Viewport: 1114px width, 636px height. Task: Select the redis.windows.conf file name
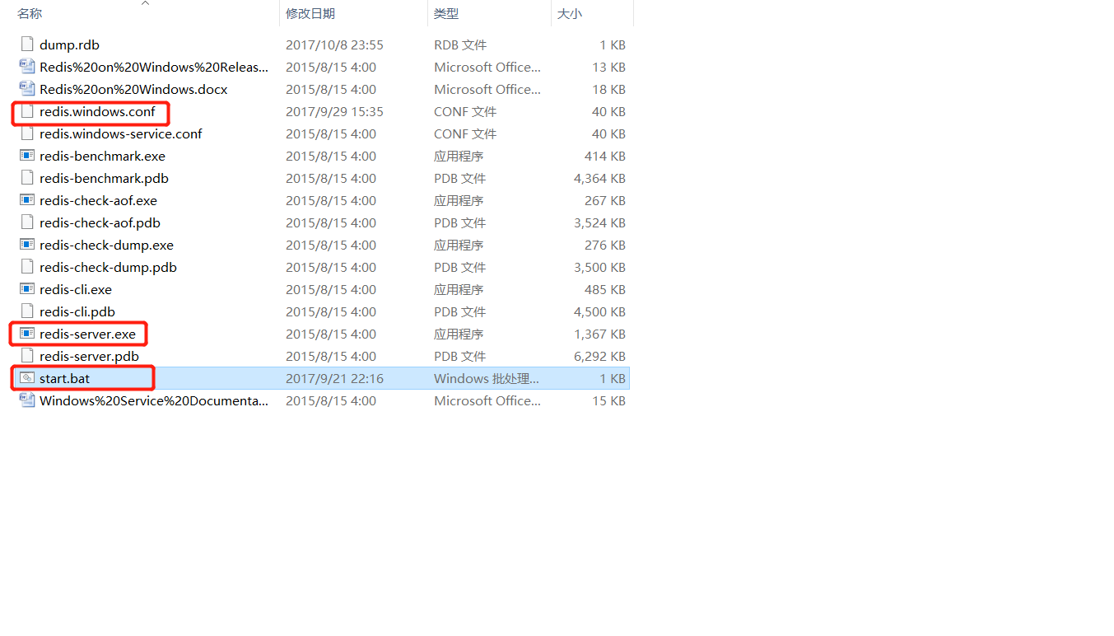coord(97,111)
